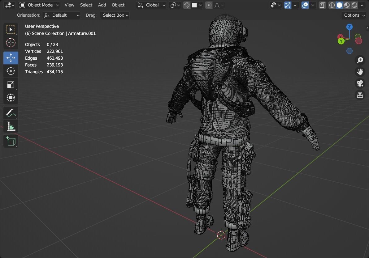Switch perspective/orthographic grid icon
Image resolution: width=369 pixels, height=258 pixels.
[x=360, y=95]
